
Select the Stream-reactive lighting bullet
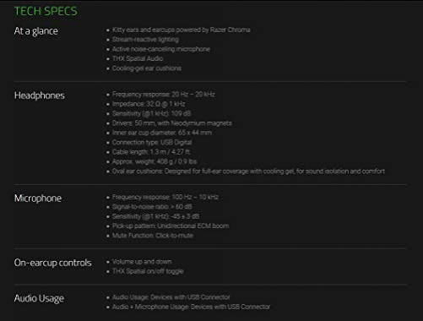145,40
